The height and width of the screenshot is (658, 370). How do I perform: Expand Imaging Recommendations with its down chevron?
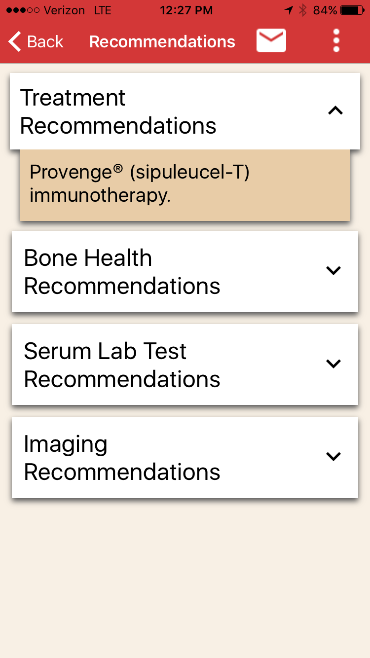point(334,456)
